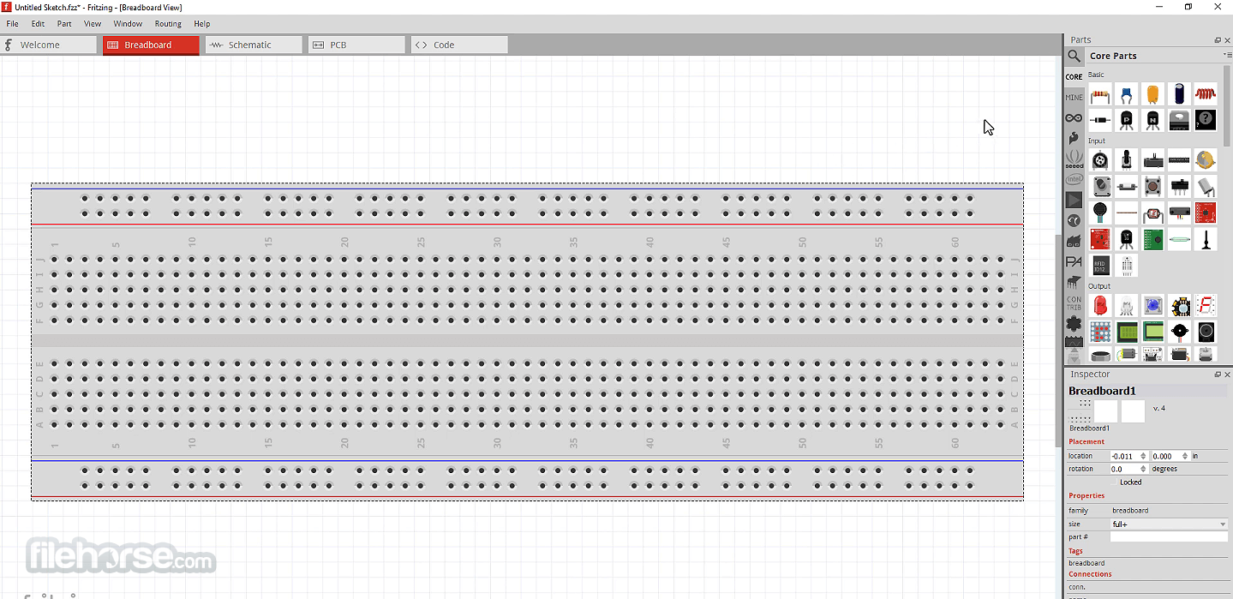
Task: Pick the resistor part in Basic
Action: [x=1100, y=94]
